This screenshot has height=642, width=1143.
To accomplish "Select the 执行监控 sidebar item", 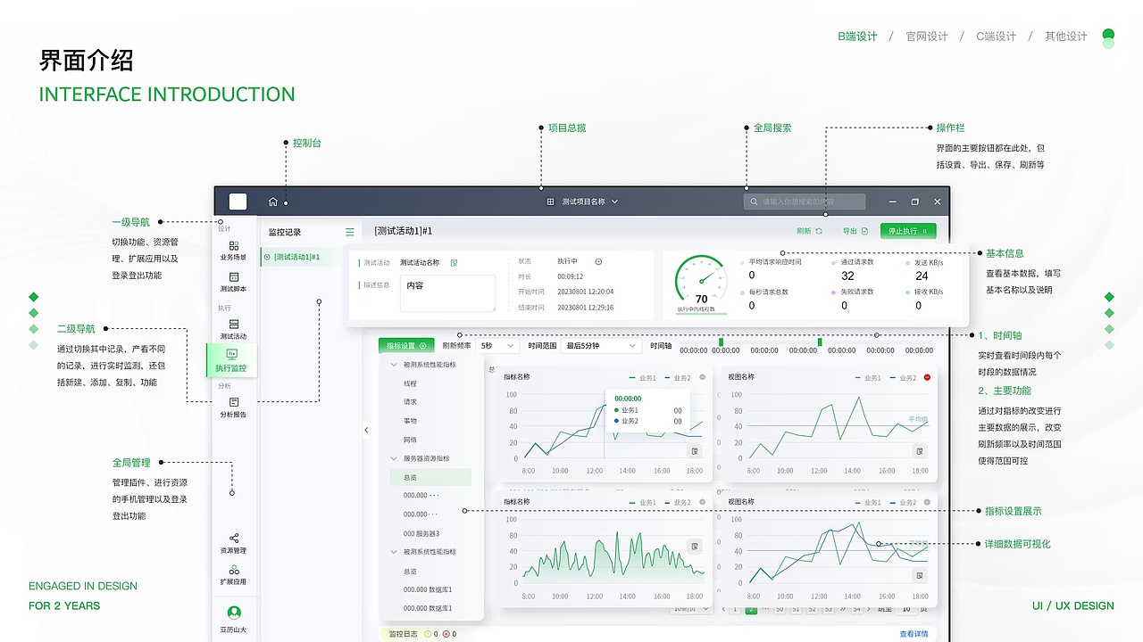I will tap(232, 360).
